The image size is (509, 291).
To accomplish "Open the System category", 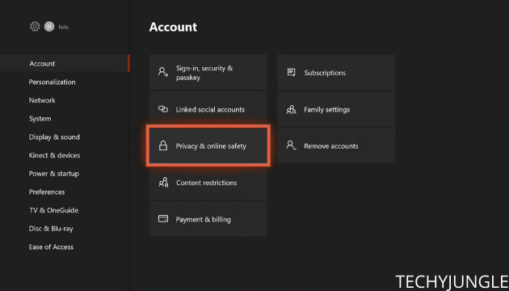I will pos(40,119).
